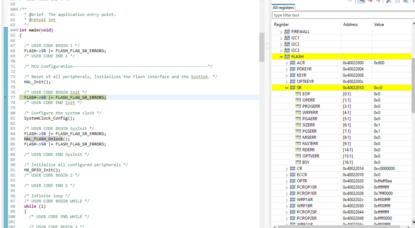Click the Address column header
Screen dimensions: 415x228
tap(350, 25)
